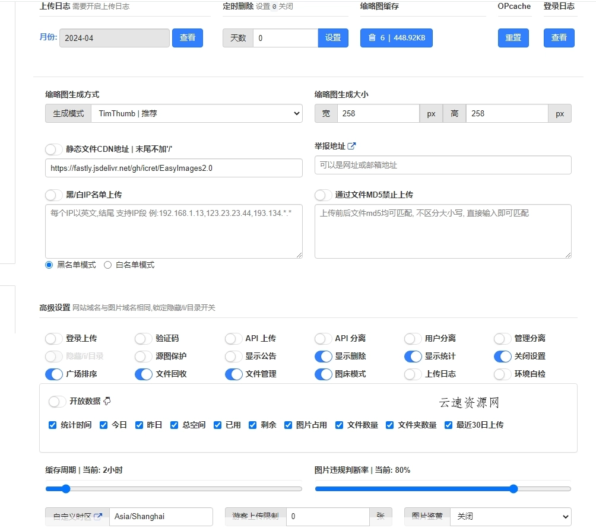Click the 重置 button under OPcache
The height and width of the screenshot is (528, 596).
click(513, 37)
